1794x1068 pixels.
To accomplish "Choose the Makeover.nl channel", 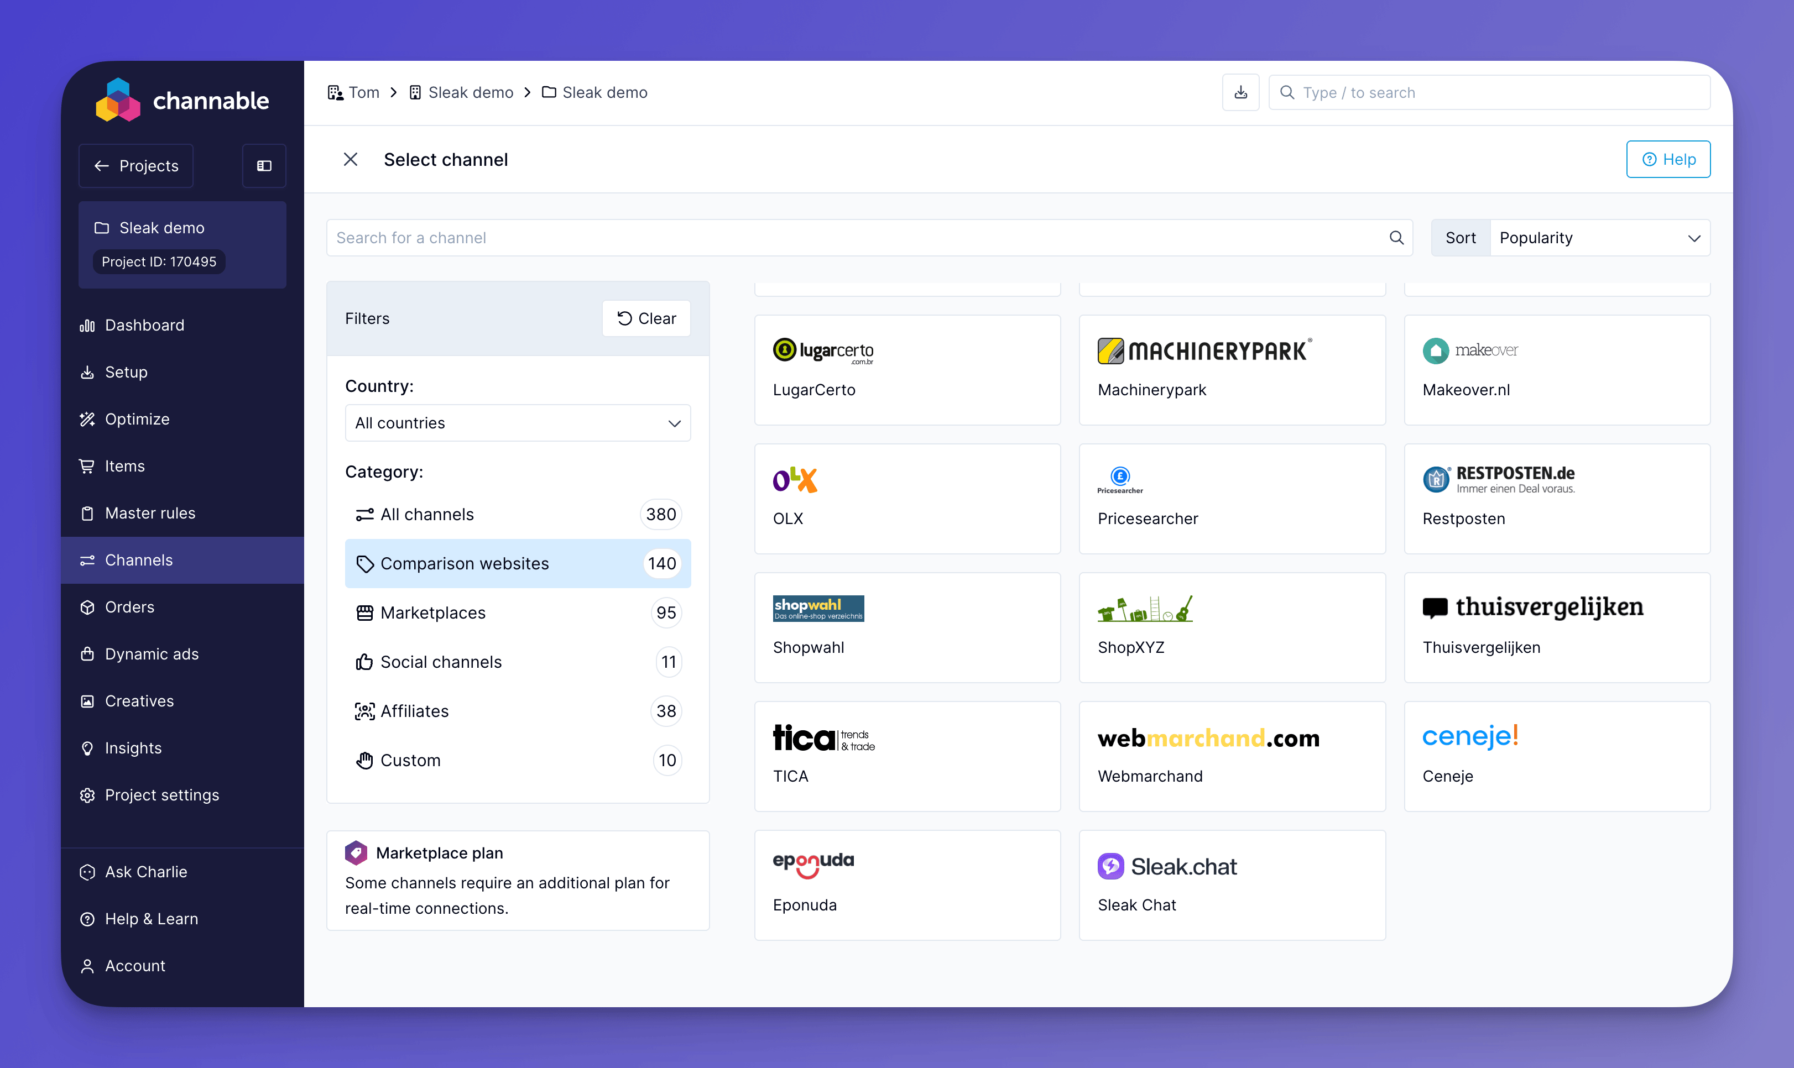I will [x=1556, y=369].
